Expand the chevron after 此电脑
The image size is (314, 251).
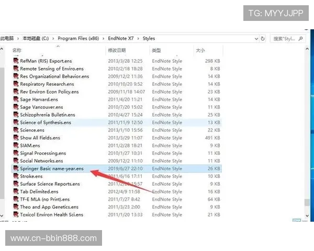[18, 39]
